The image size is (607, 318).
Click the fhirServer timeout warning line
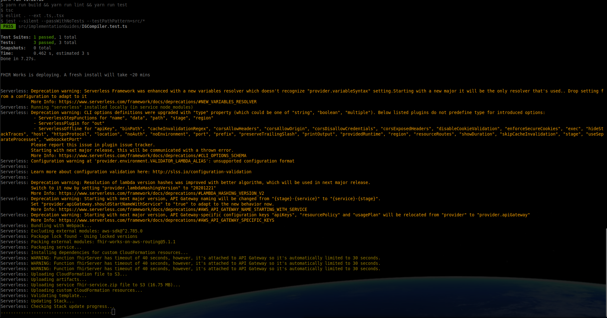click(190, 258)
